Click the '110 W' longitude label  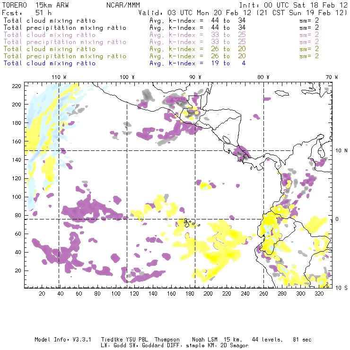pos(59,77)
